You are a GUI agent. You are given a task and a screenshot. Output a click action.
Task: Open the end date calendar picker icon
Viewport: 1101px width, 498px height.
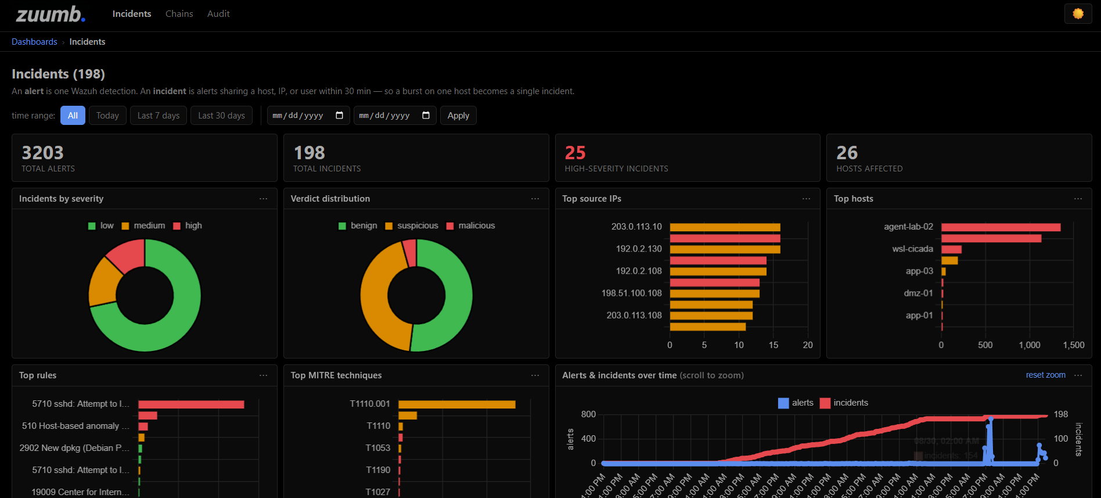point(426,115)
